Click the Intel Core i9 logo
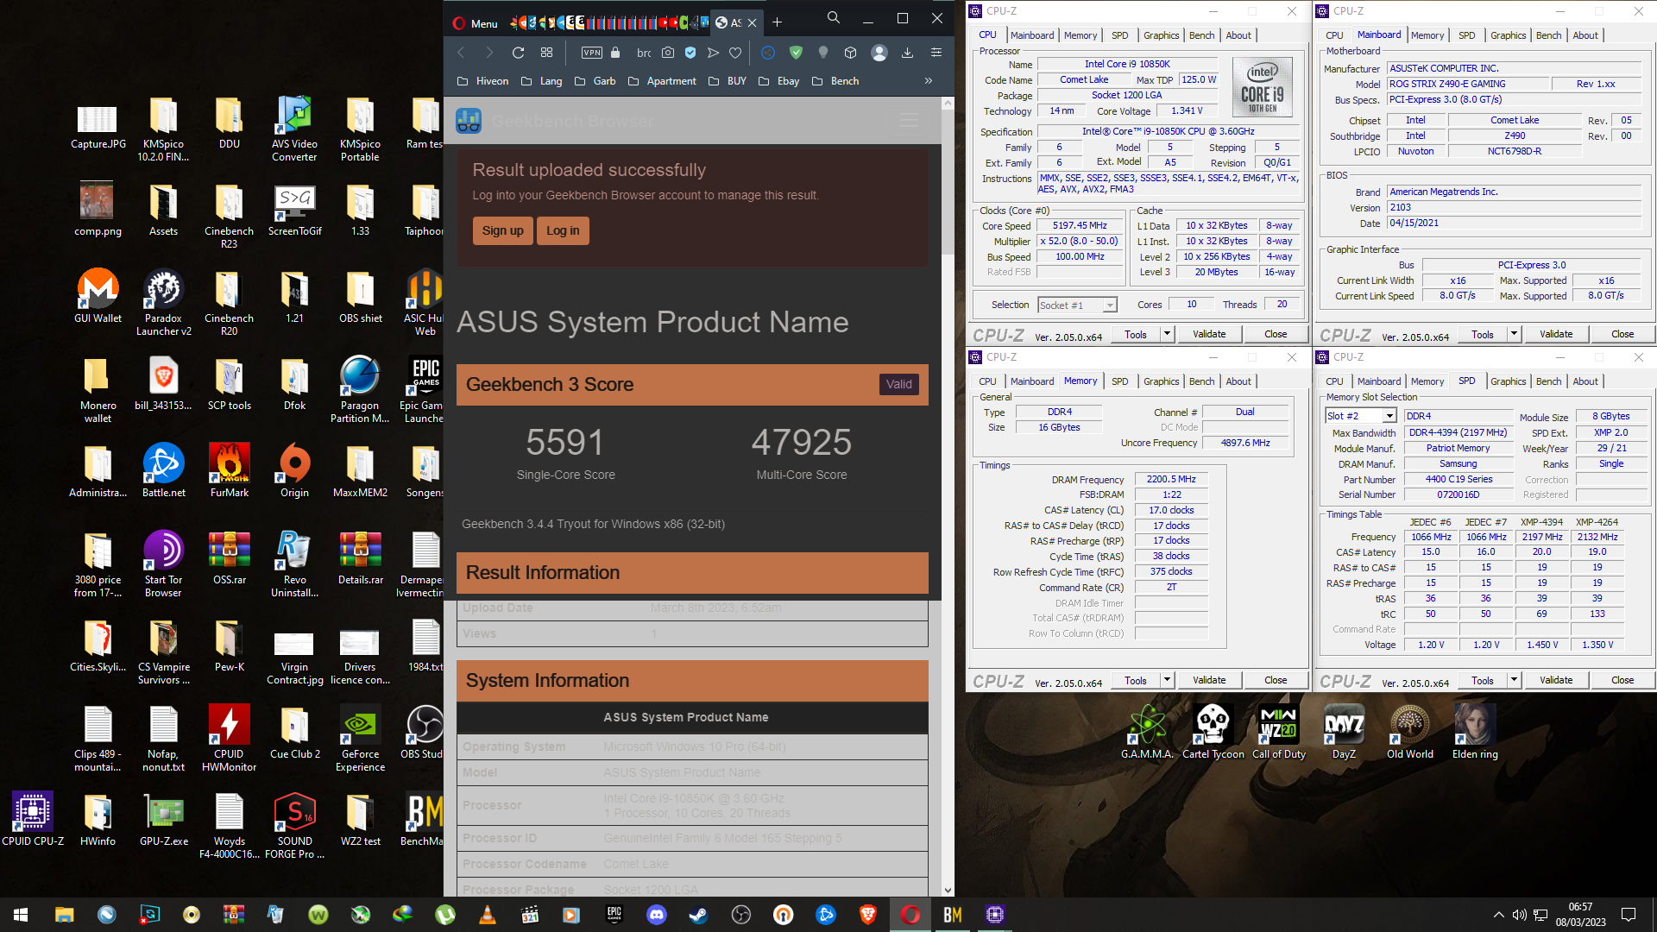 (1263, 86)
